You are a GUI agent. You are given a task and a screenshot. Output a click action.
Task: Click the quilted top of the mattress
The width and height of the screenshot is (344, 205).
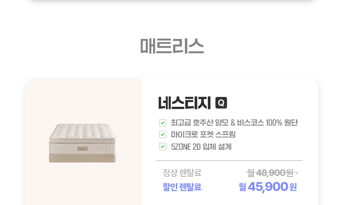pyautogui.click(x=82, y=130)
